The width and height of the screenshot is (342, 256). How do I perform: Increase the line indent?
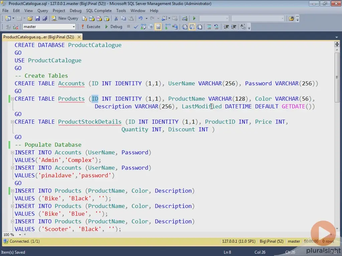[233, 27]
